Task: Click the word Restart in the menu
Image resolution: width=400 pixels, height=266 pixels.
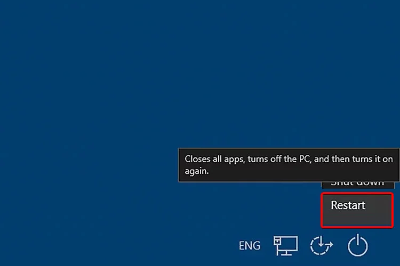Action: coord(348,205)
